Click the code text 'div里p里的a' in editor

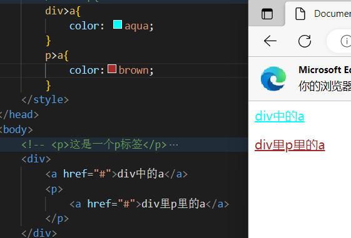[173, 204]
